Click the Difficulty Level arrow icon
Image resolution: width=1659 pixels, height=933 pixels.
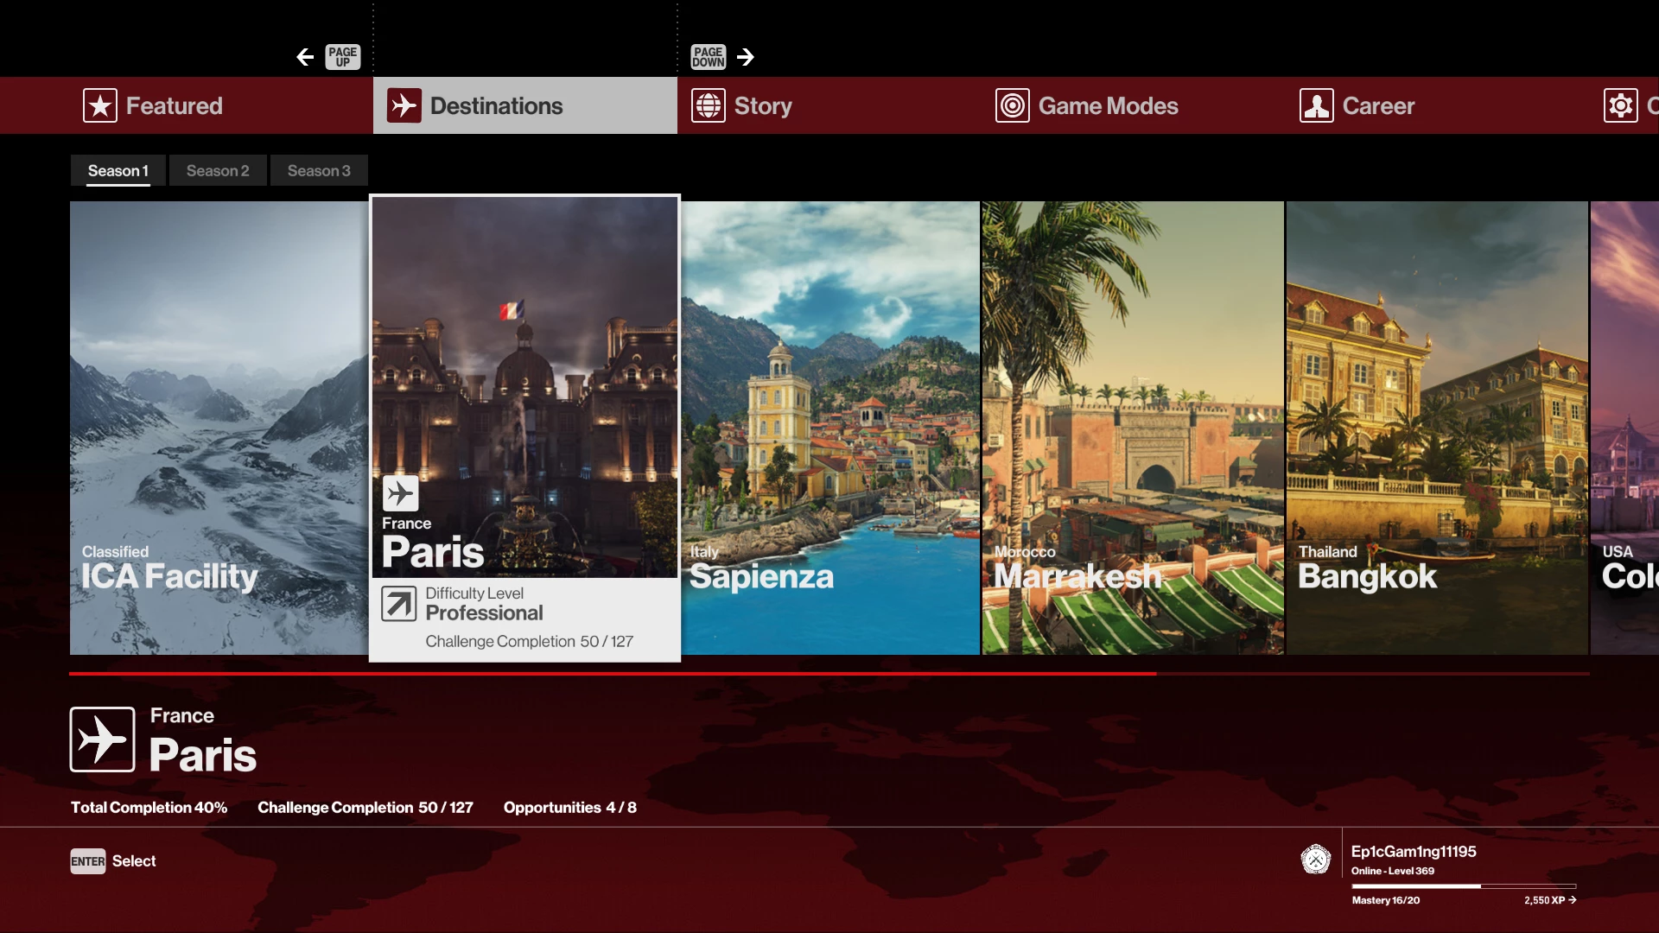pos(399,605)
